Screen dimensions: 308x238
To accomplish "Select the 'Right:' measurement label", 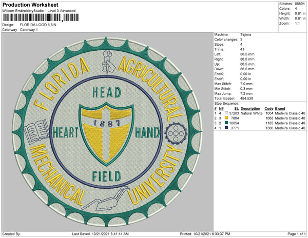I will tap(219, 59).
